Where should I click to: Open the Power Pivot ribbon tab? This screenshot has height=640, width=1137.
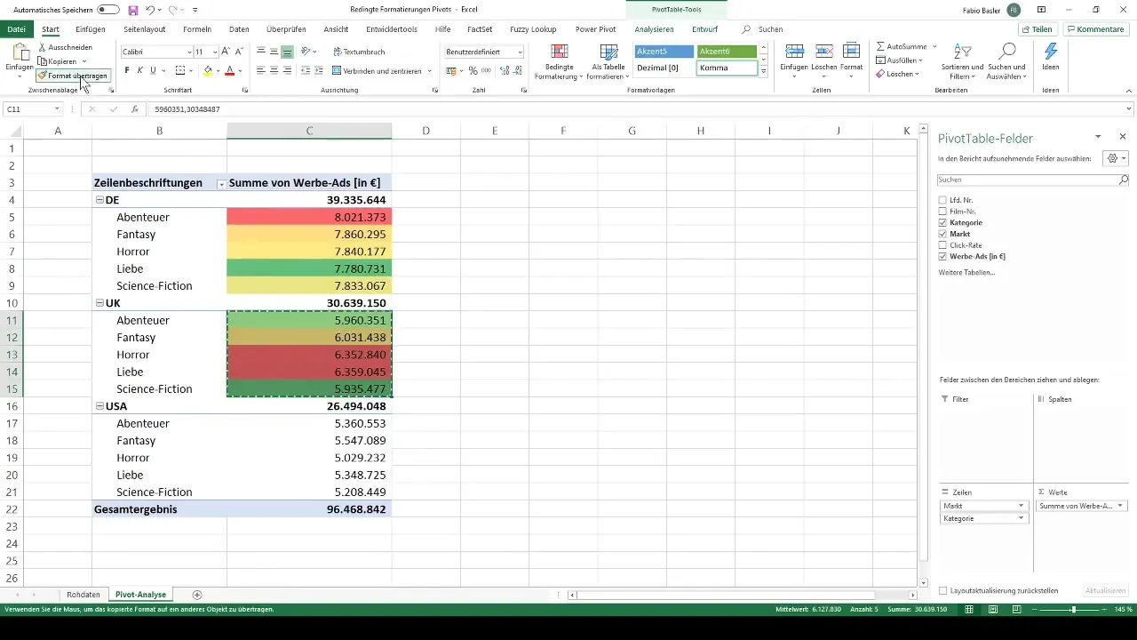click(x=596, y=29)
